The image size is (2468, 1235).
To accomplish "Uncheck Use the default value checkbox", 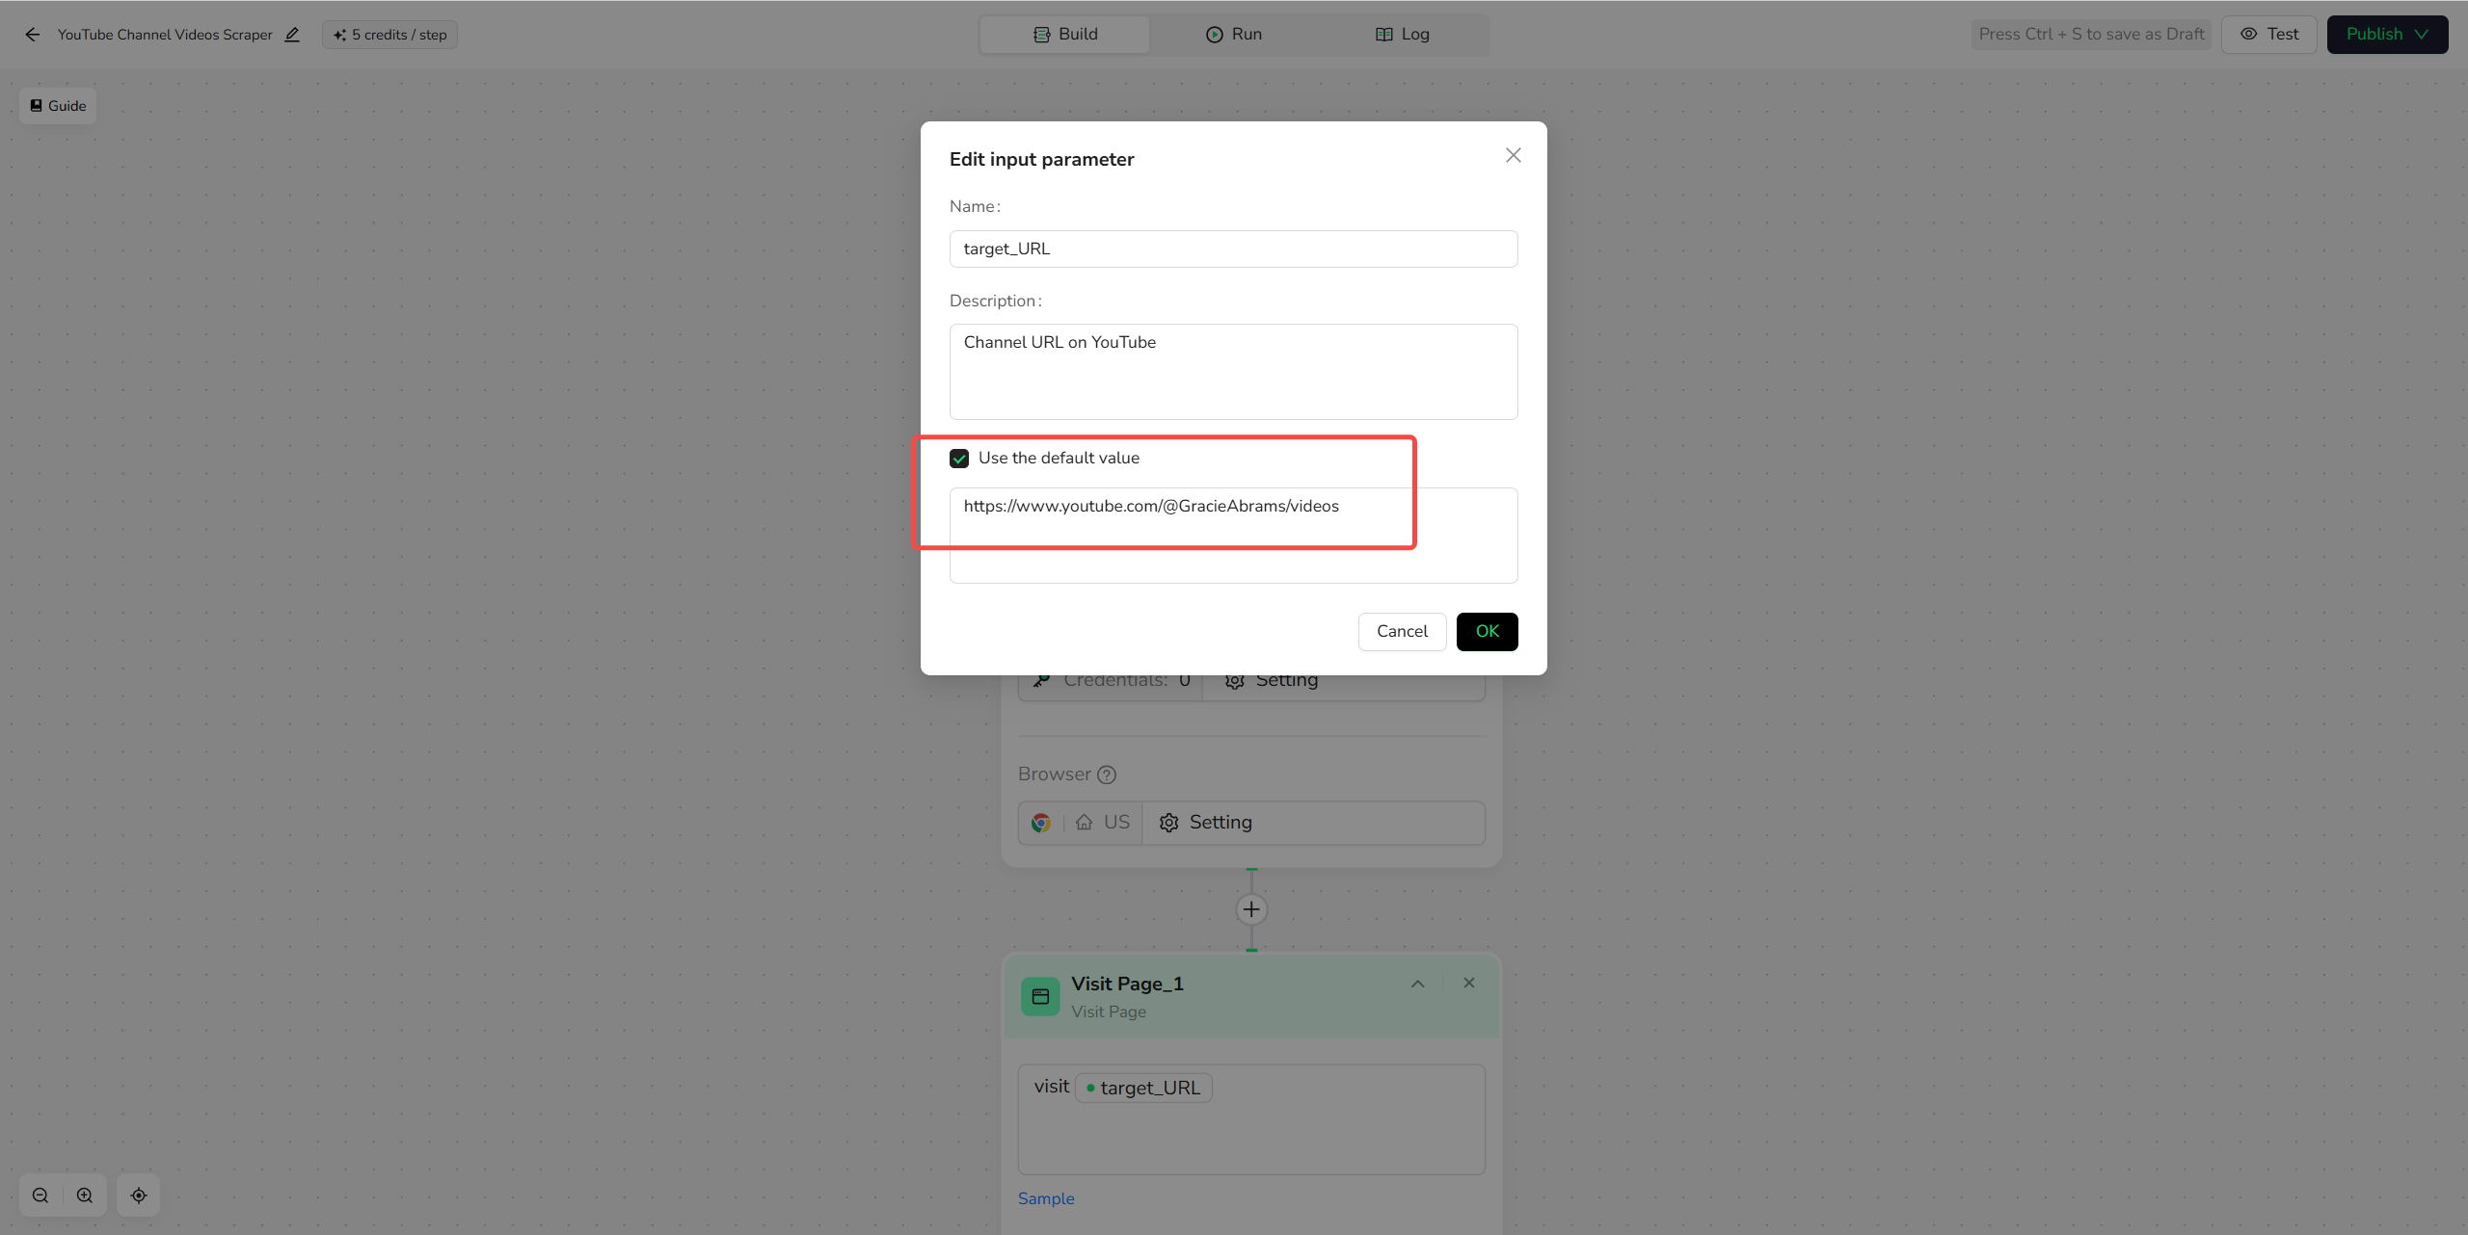I will coord(959,459).
